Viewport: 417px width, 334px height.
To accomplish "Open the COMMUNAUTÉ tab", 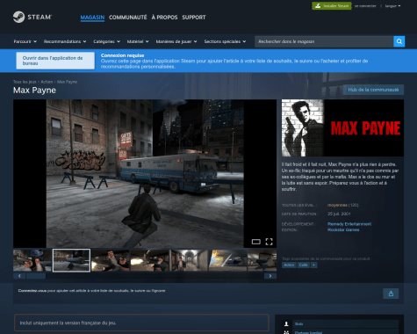I will [128, 18].
